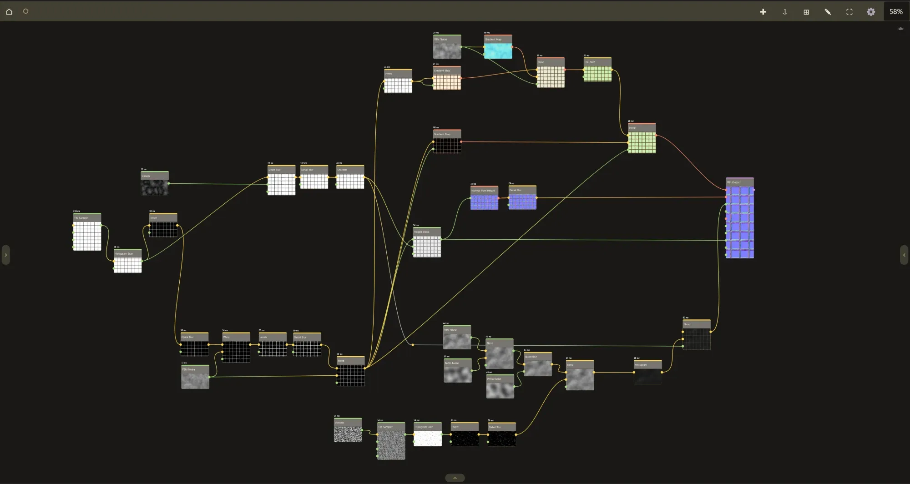Select the Clouds node
Screen dimensions: 910x484
point(155,183)
